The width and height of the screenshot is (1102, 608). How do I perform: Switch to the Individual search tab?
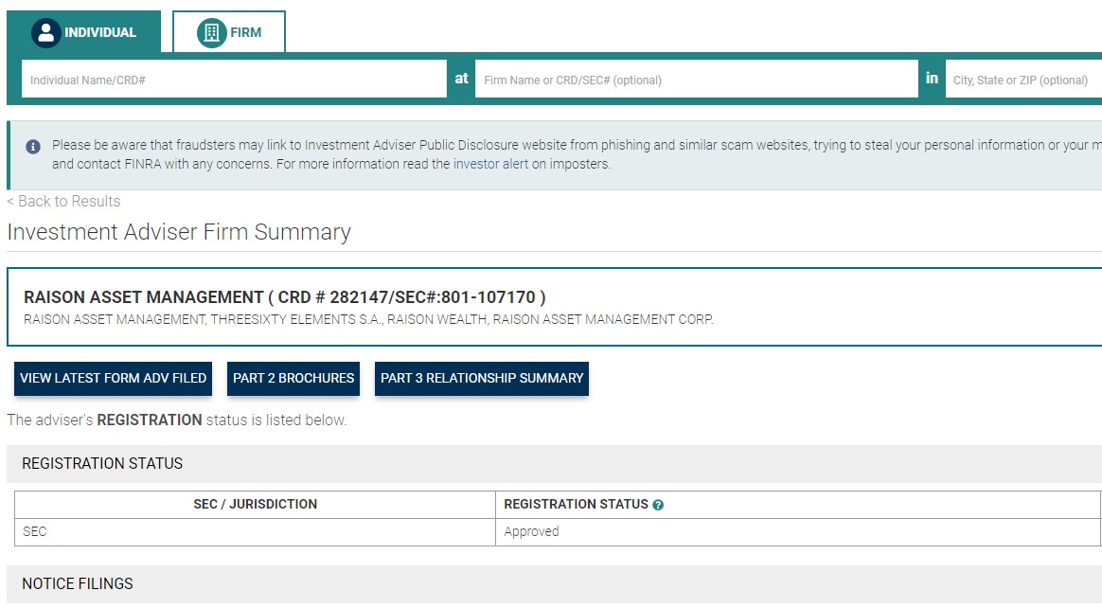pos(83,32)
